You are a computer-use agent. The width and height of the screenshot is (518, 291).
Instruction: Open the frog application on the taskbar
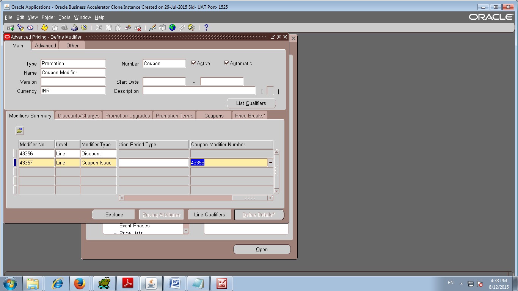pos(104,283)
